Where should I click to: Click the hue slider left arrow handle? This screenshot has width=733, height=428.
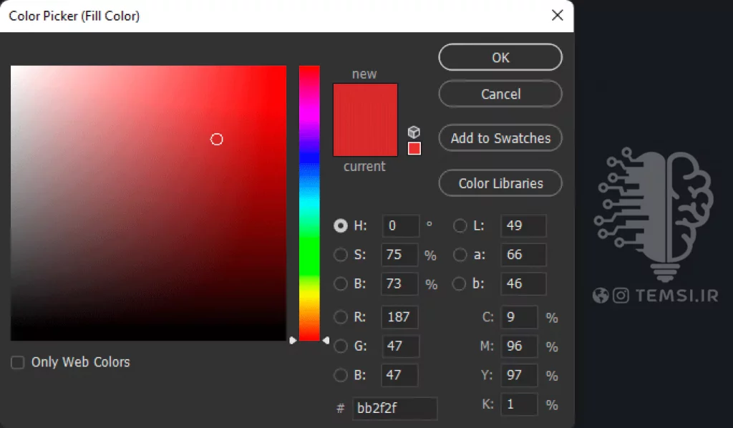[293, 341]
